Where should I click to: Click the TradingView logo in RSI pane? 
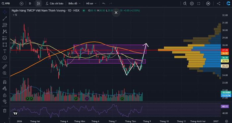tap(15, 114)
